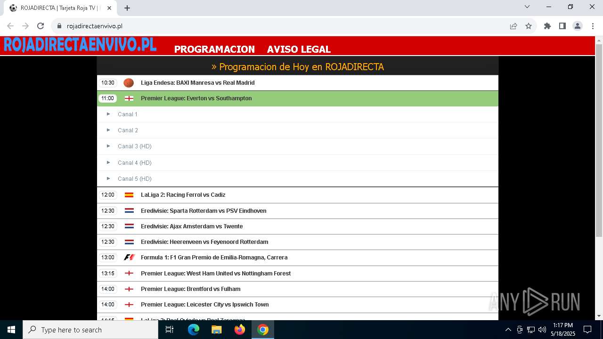The image size is (603, 339).
Task: Click the 10:30 time badge
Action: tap(108, 83)
